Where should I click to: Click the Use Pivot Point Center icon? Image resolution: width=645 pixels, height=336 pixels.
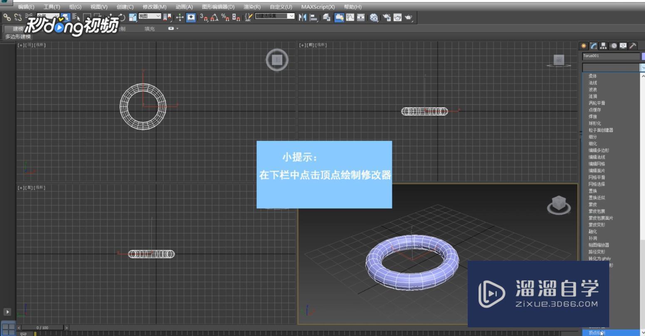click(x=167, y=17)
